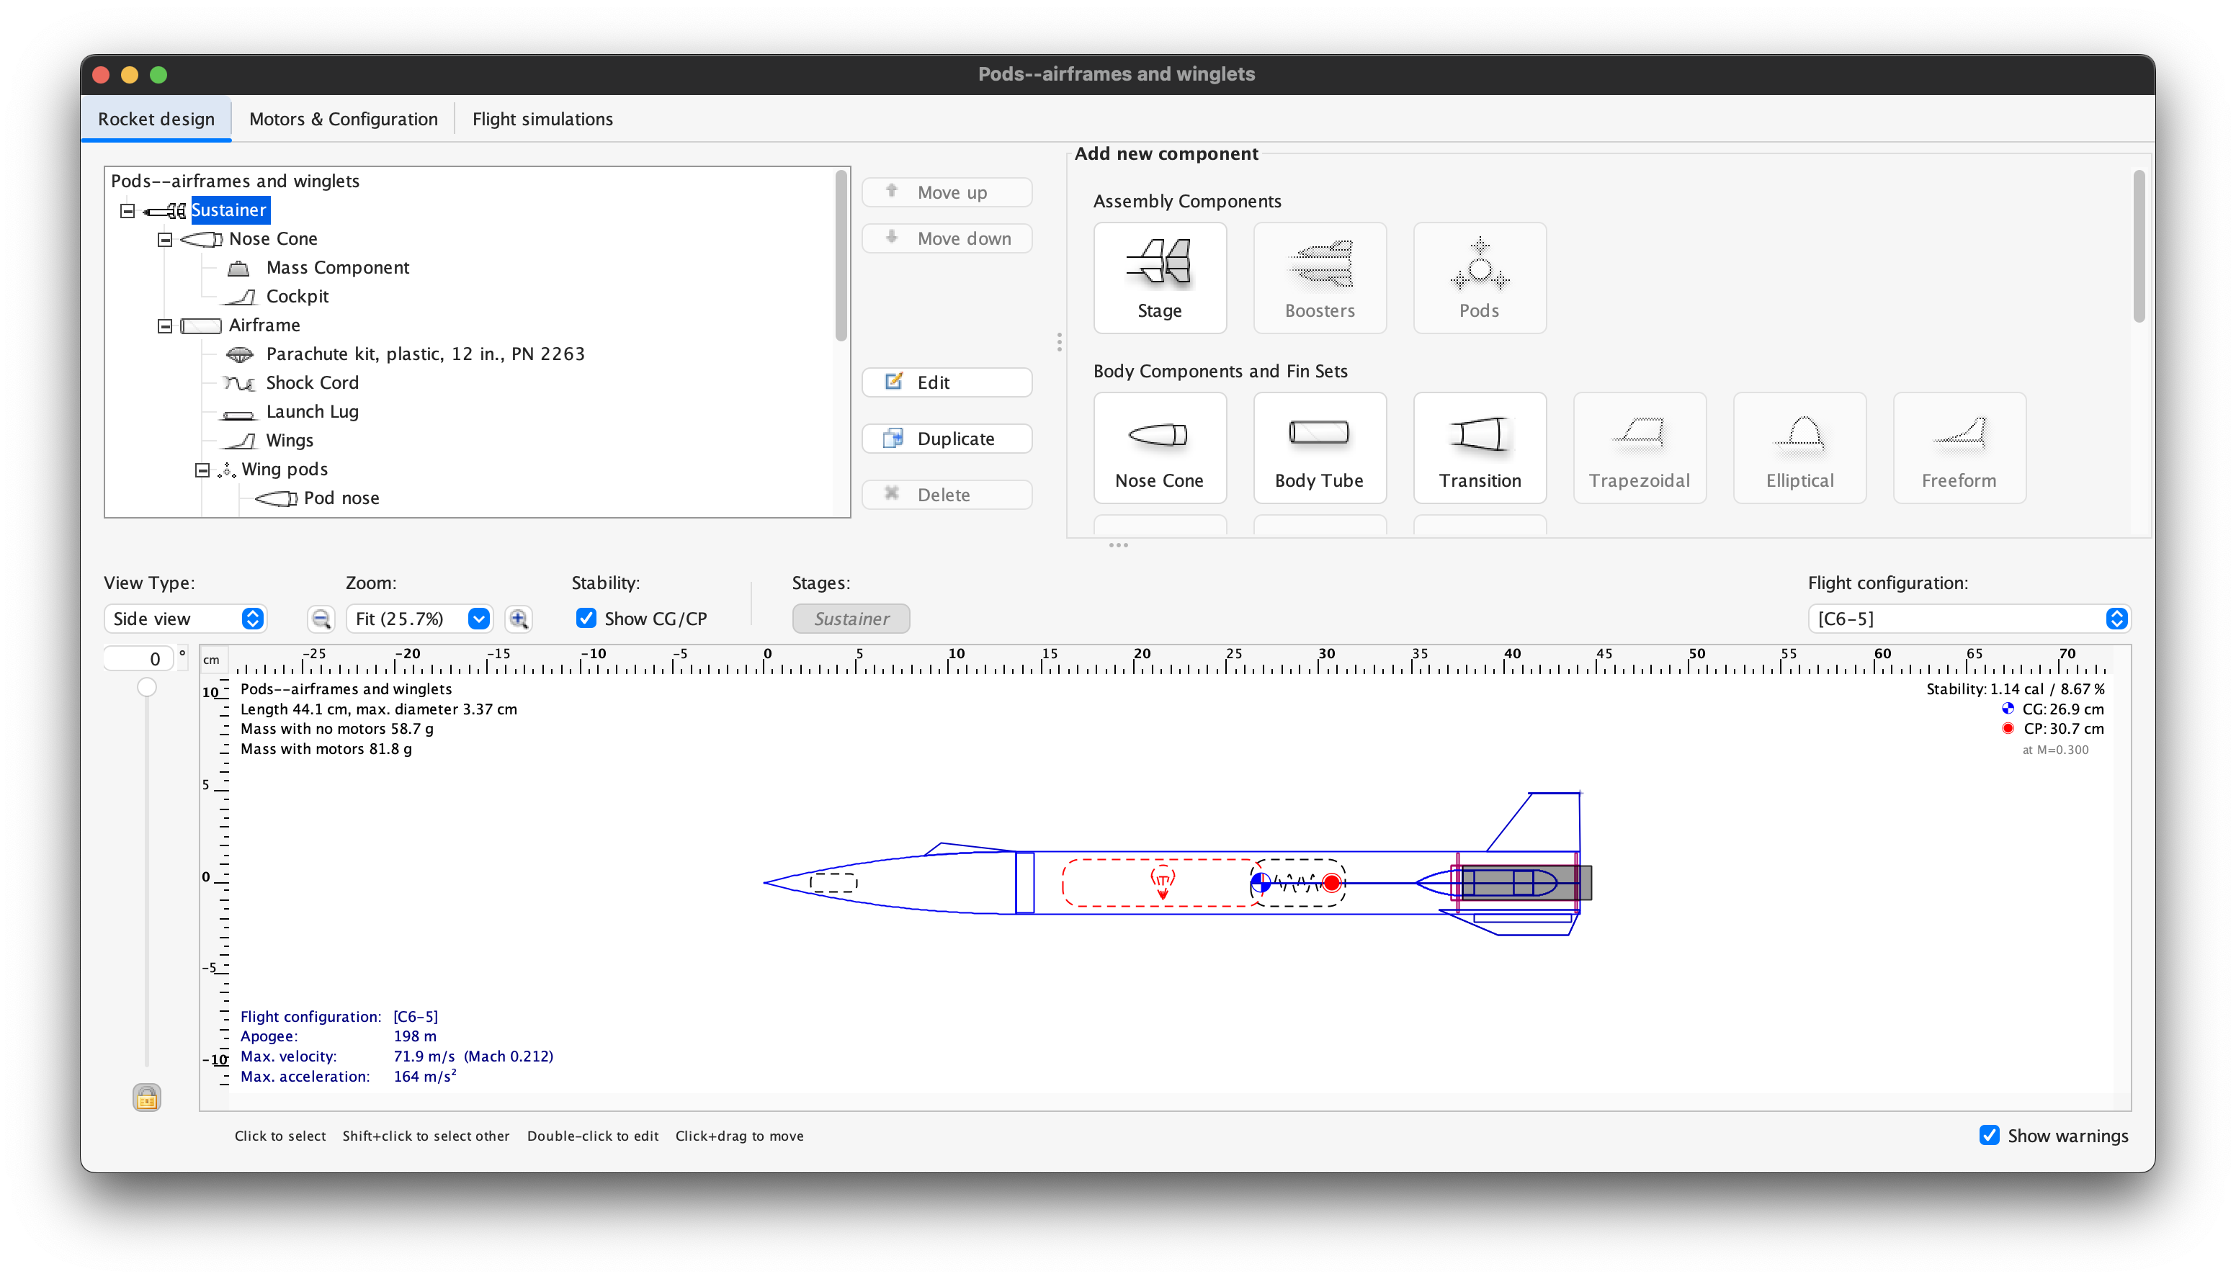Add a new Stage component
Viewport: 2236px width, 1279px height.
1159,277
